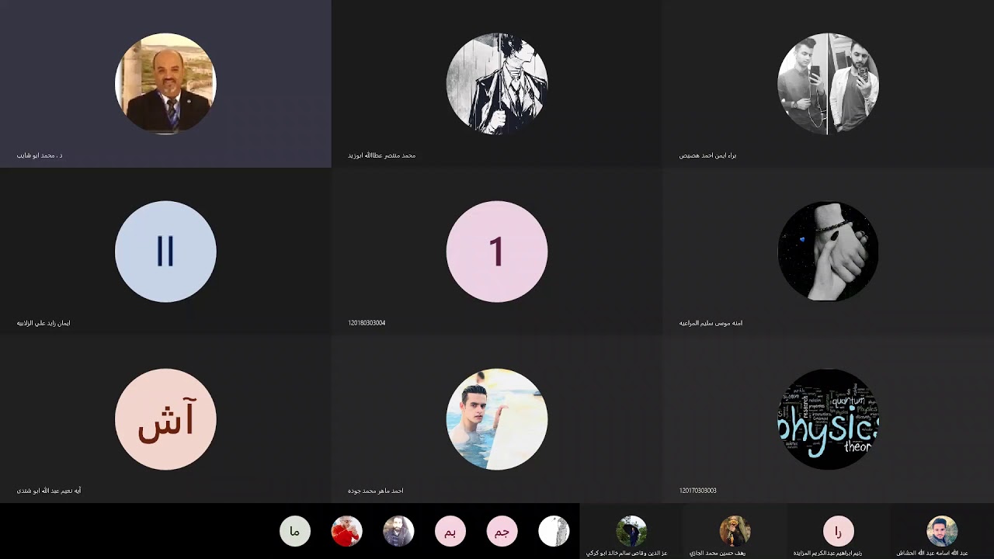994x559 pixels.
Task: Click the blue 'II' initials avatar
Action: (165, 252)
